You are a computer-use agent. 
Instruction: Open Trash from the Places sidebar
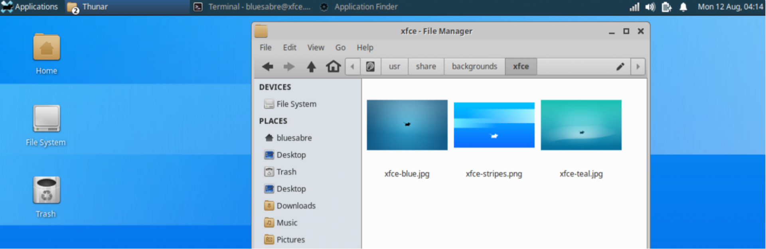pyautogui.click(x=286, y=172)
